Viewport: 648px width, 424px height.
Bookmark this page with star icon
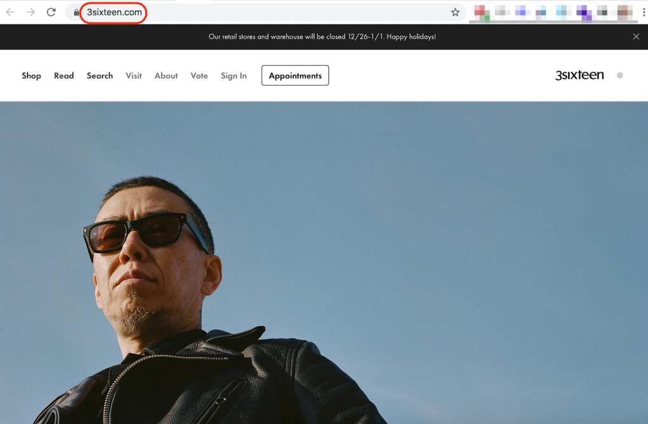pos(455,13)
